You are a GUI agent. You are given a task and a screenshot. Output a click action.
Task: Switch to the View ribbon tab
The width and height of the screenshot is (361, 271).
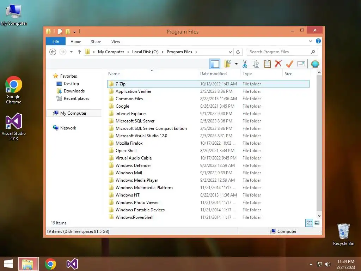click(x=116, y=42)
